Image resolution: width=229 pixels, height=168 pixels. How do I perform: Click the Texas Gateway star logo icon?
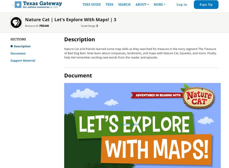[18, 5]
